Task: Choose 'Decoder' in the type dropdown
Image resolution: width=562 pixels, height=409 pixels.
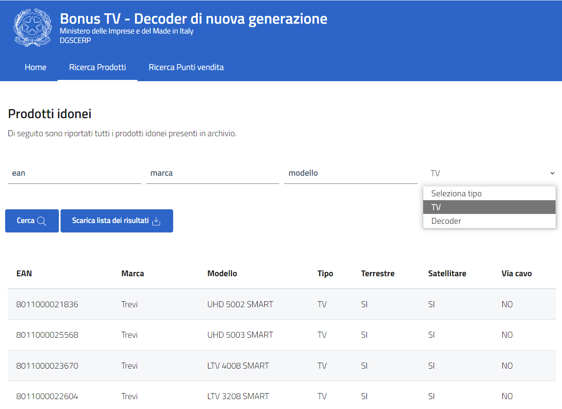Action: pyautogui.click(x=446, y=221)
